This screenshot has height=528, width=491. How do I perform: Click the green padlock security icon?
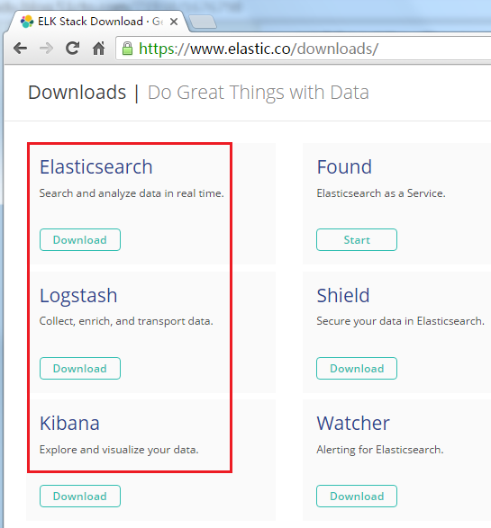[x=127, y=49]
